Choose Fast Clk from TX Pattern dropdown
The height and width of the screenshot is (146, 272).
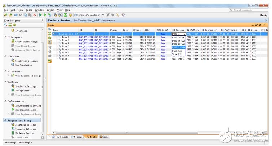[177, 51]
